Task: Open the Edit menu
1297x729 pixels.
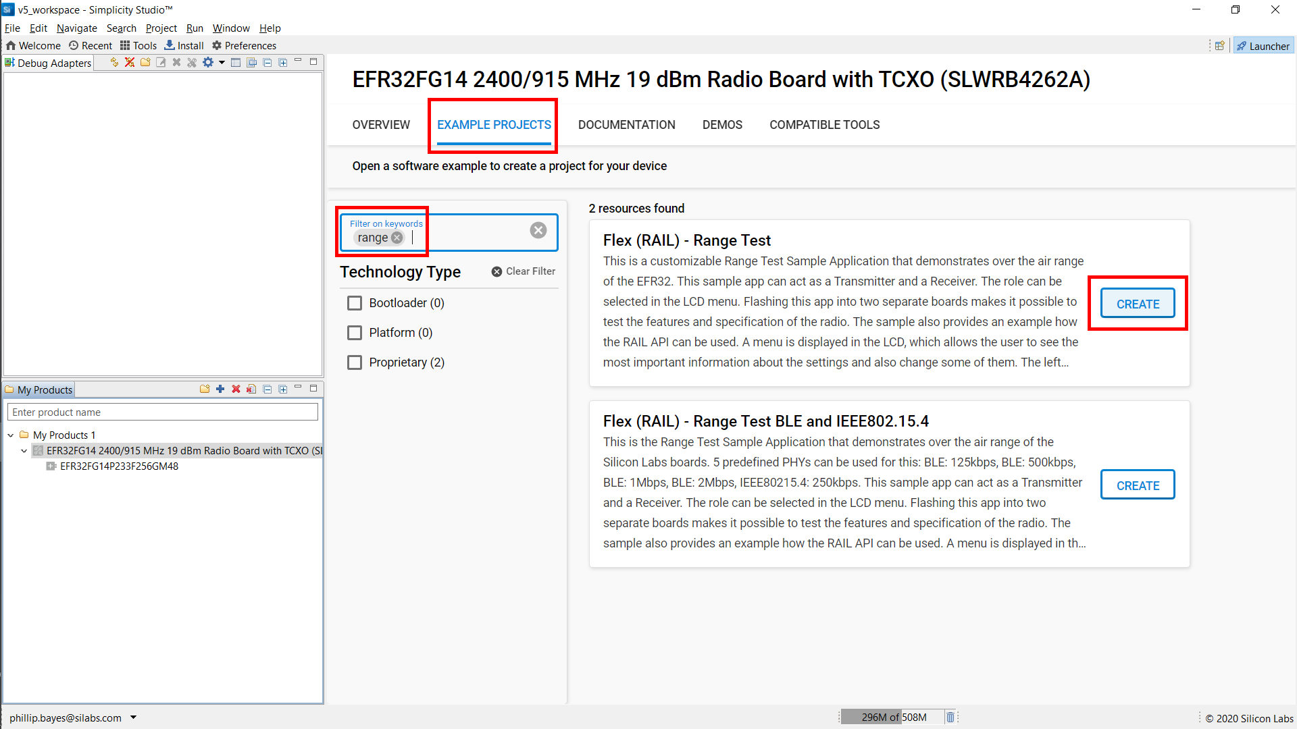Action: [x=38, y=28]
